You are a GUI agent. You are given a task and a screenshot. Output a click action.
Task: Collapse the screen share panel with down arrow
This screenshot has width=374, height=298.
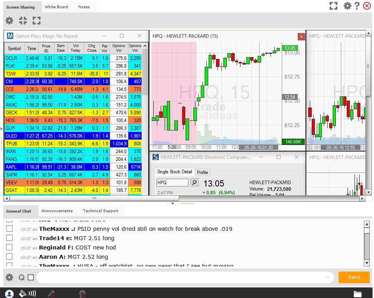tap(172, 204)
